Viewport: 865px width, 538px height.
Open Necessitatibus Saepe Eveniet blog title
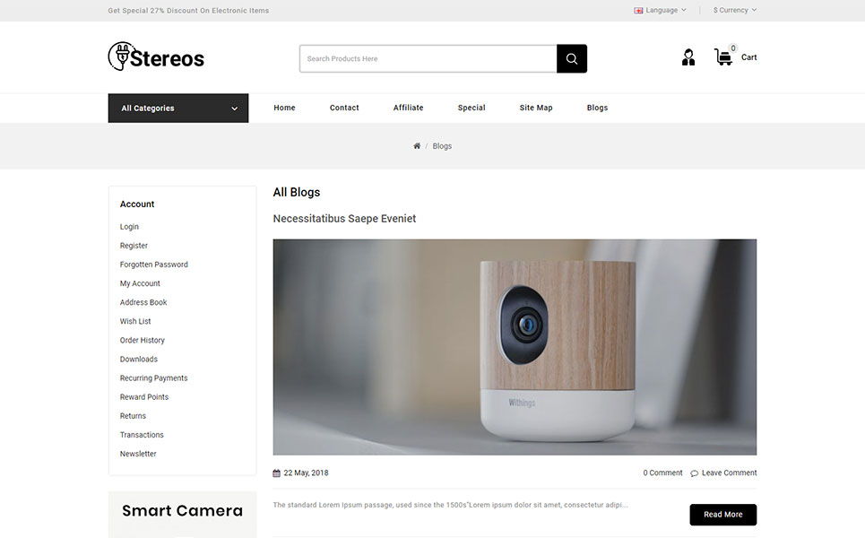click(344, 219)
